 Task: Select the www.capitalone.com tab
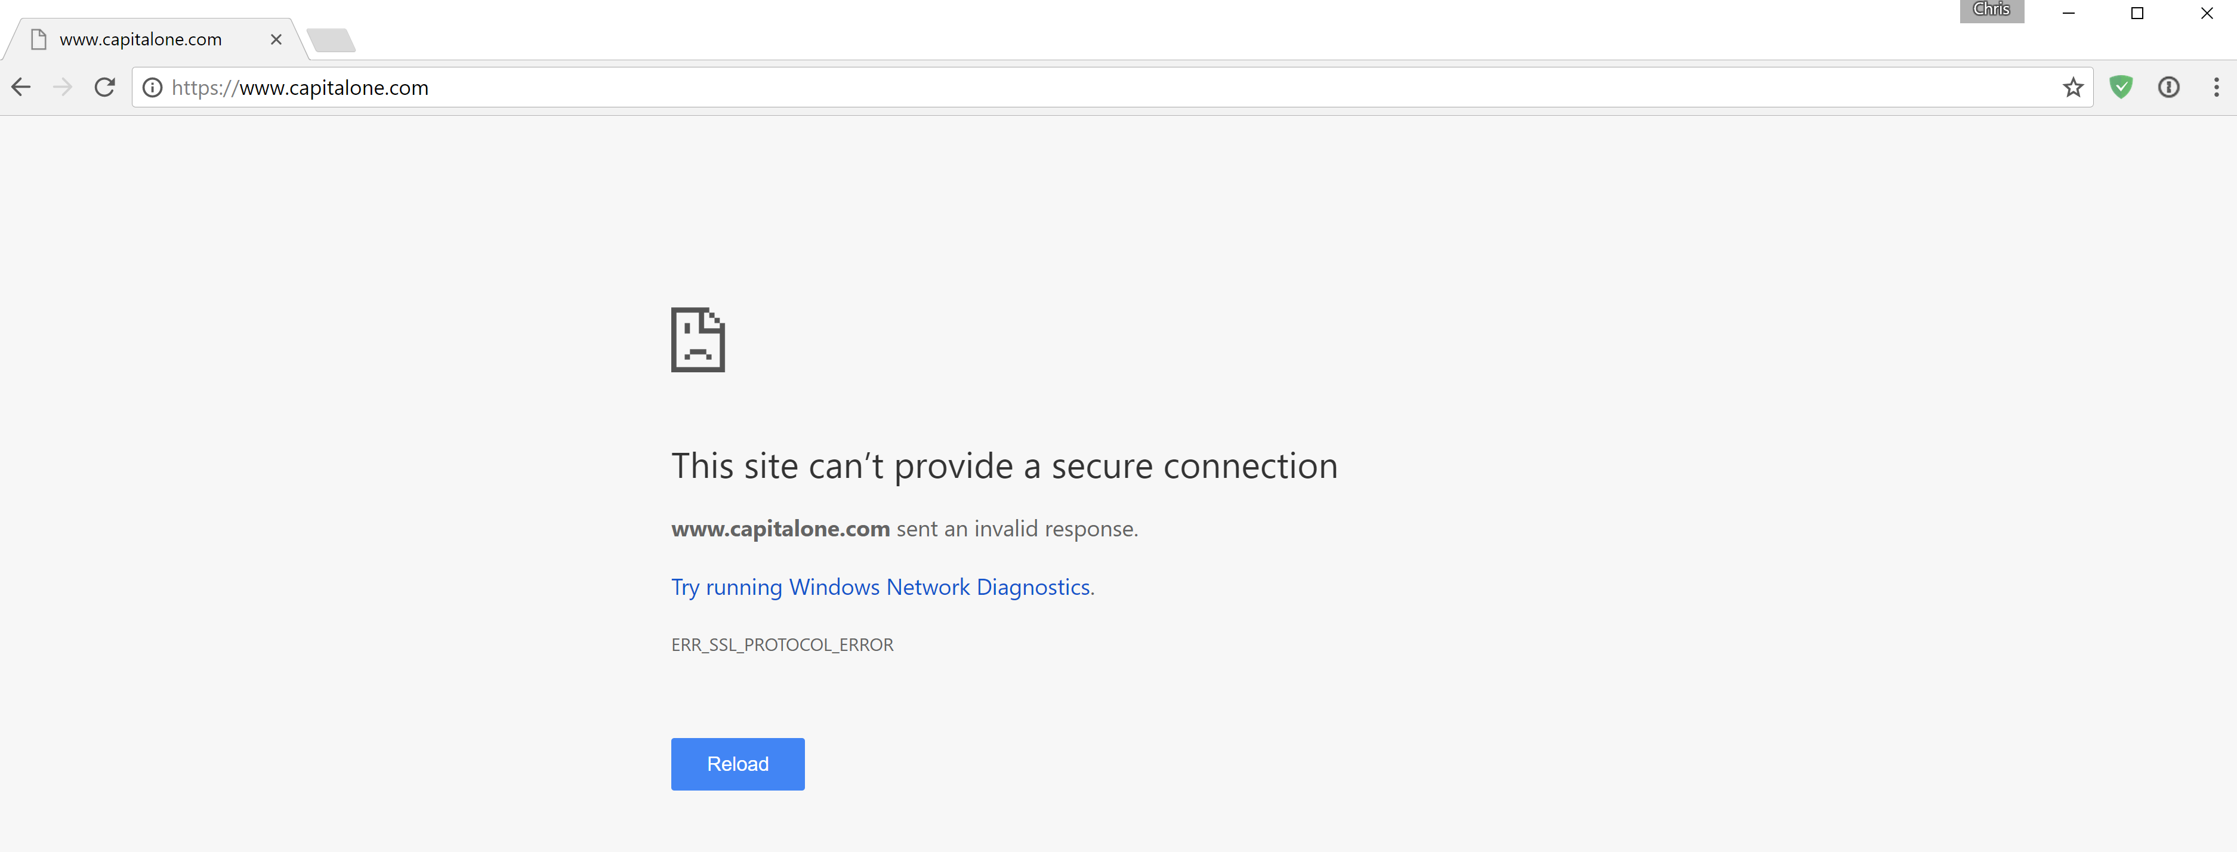[139, 39]
